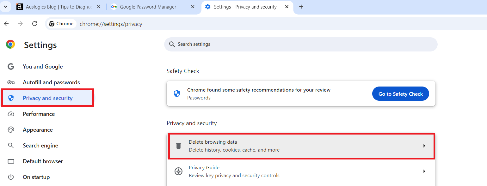
Task: Click the compass icon for Privacy Guide
Action: click(x=179, y=171)
